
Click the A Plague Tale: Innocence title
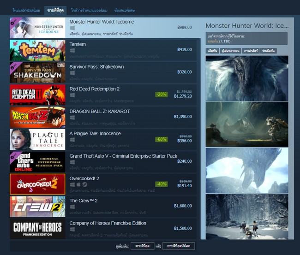click(95, 134)
